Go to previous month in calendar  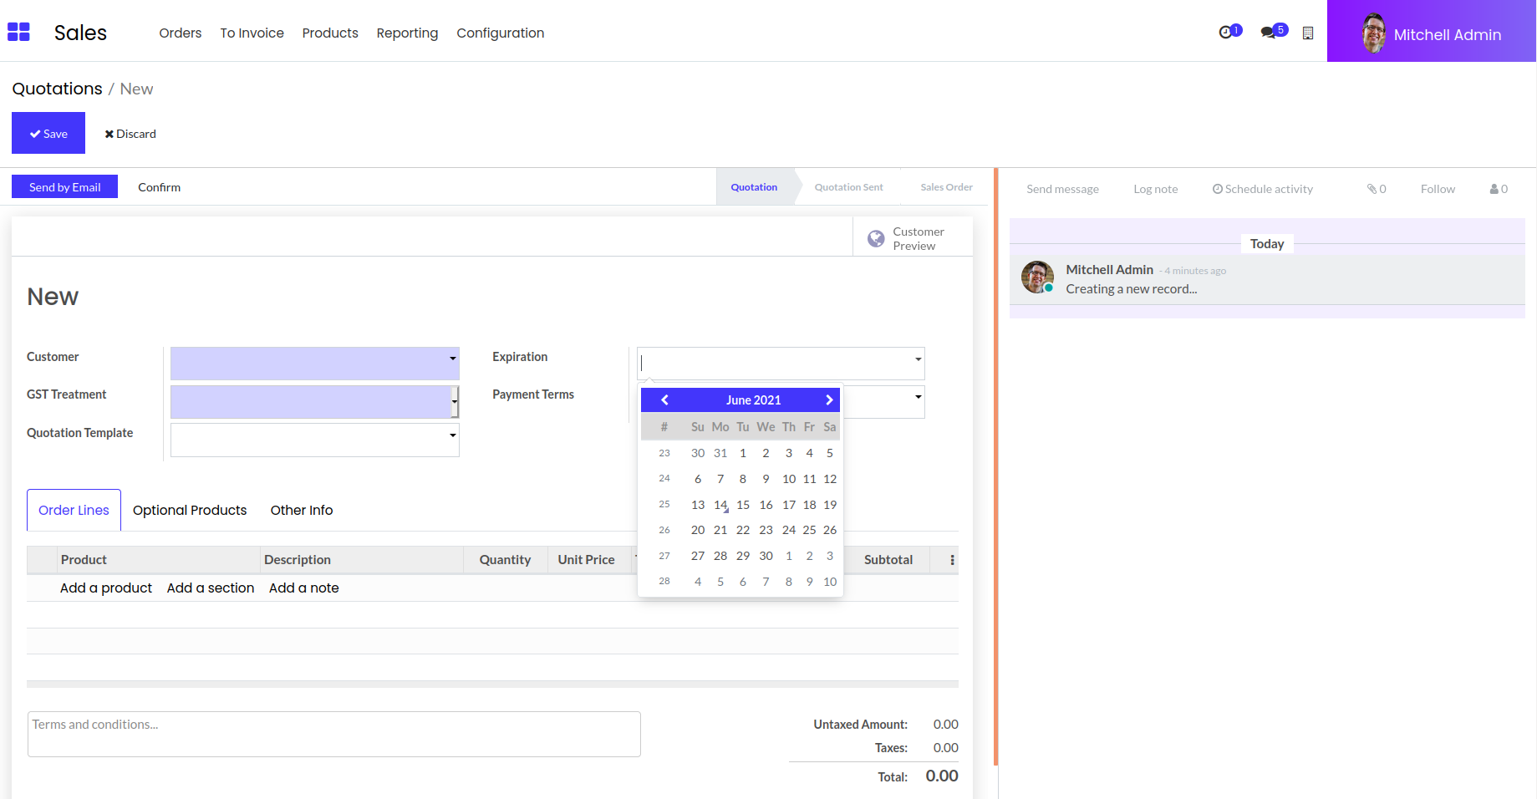coord(664,400)
